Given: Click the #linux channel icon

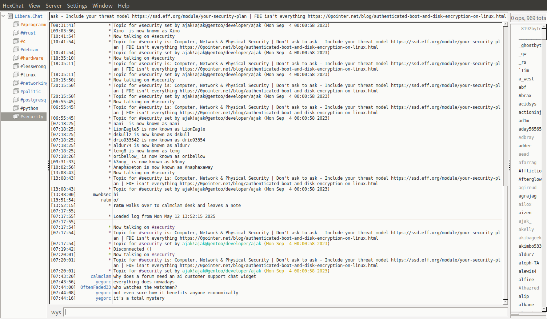Looking at the screenshot, I should click(16, 75).
